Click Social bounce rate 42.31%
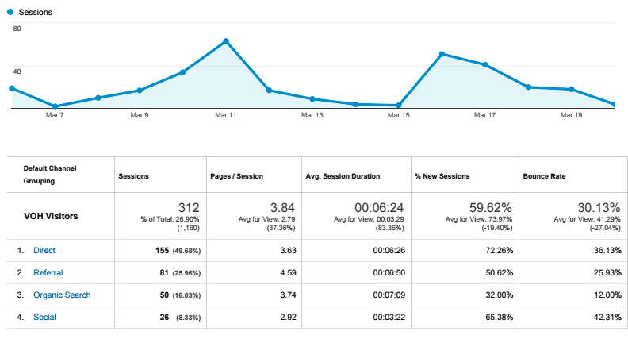This screenshot has height=339, width=628. click(x=607, y=317)
